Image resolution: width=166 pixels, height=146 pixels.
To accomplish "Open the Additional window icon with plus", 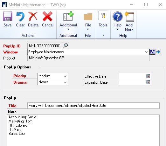I will (x=68, y=16).
